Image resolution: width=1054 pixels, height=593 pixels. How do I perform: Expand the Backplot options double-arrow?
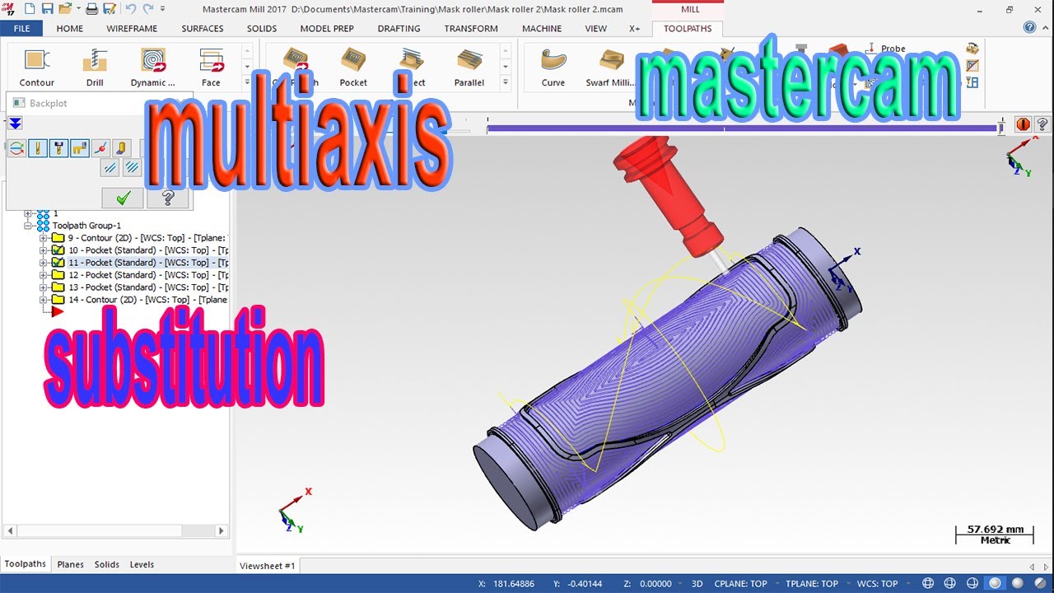click(15, 124)
